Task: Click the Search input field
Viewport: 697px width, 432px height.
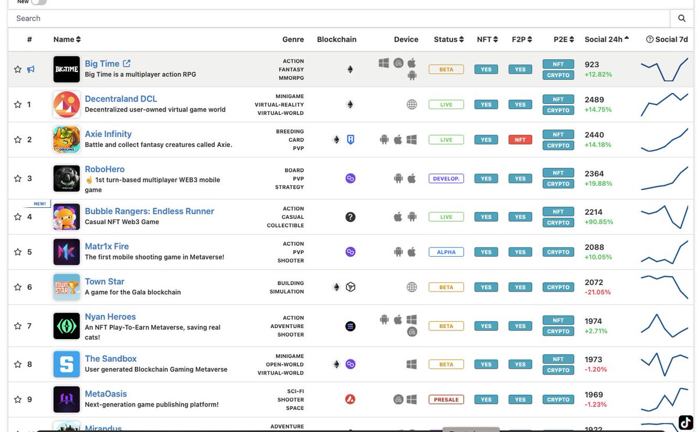Action: (x=339, y=19)
